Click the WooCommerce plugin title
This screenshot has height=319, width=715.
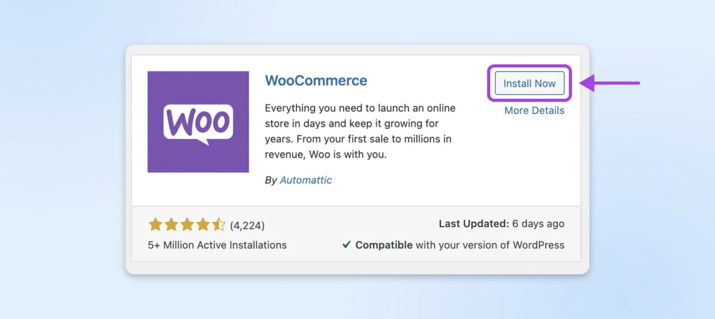click(x=316, y=80)
